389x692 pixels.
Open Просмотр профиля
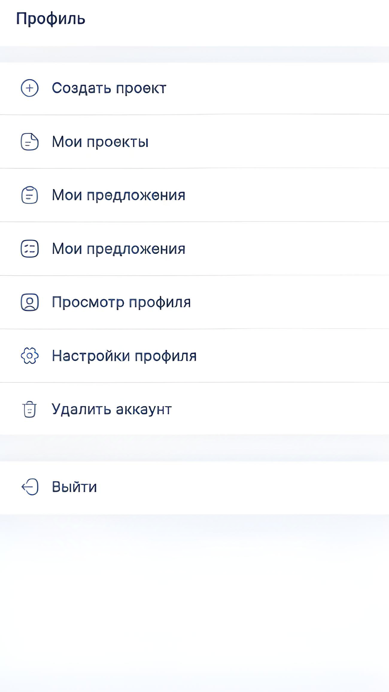coord(121,302)
